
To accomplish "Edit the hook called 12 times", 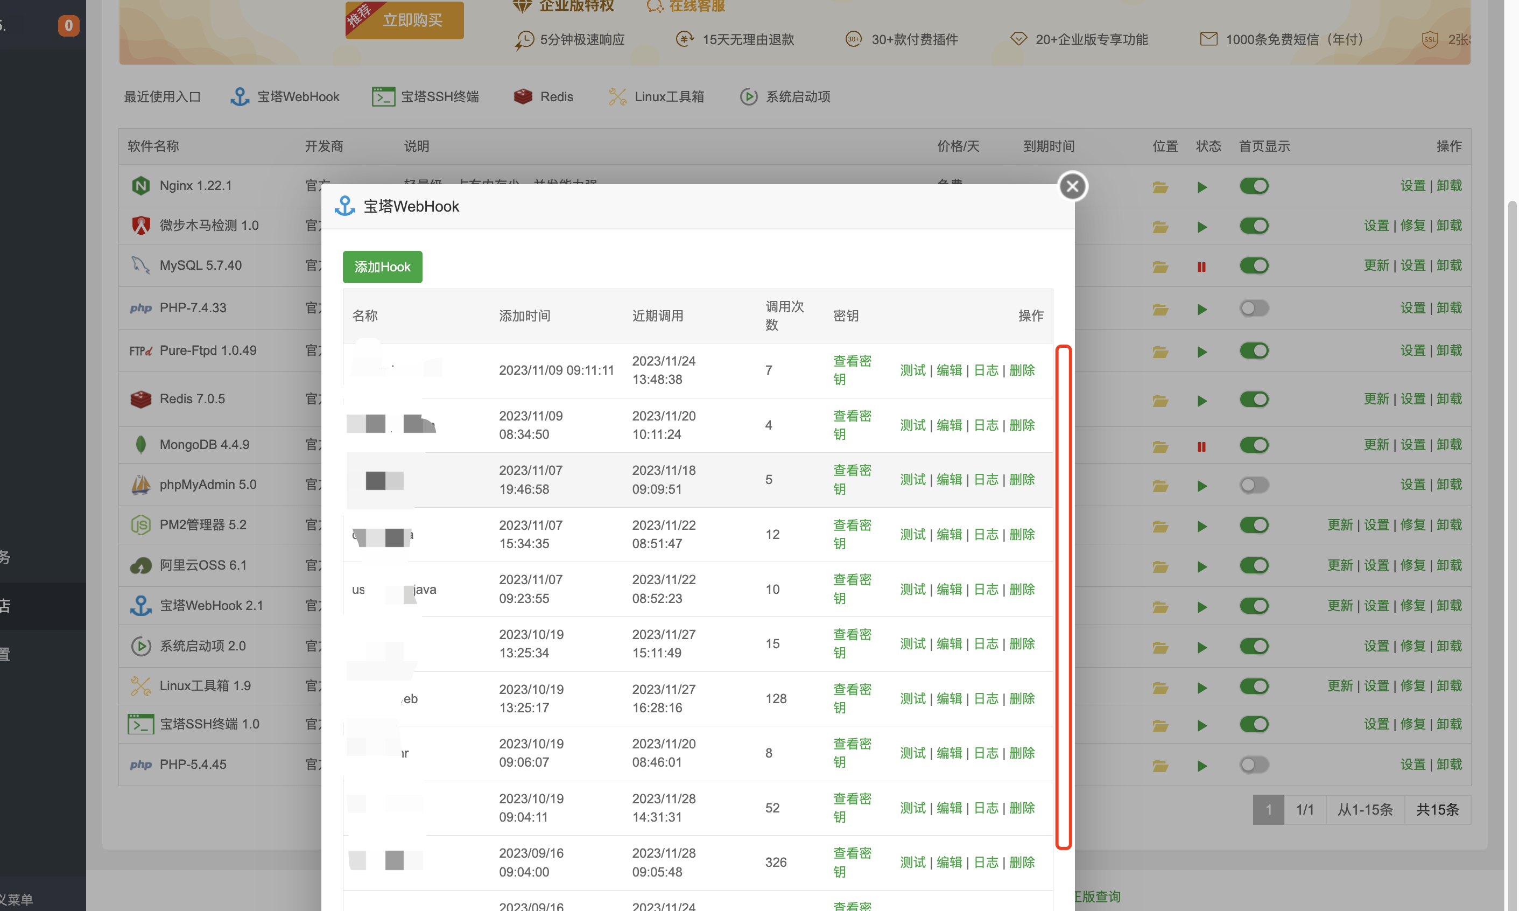I will tap(949, 535).
